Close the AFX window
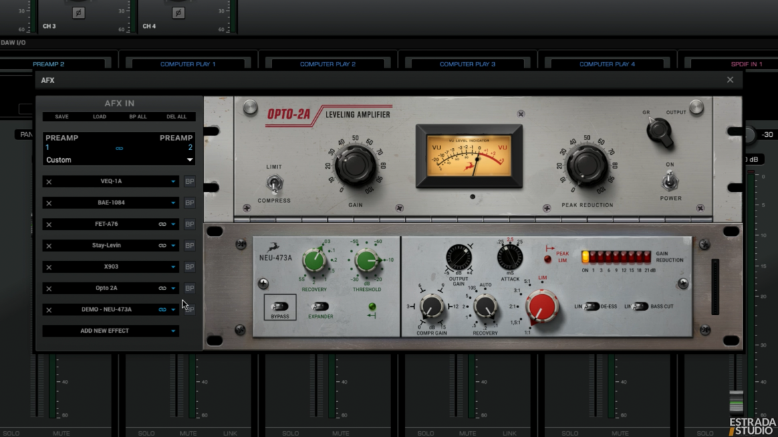The image size is (778, 437). coord(730,80)
